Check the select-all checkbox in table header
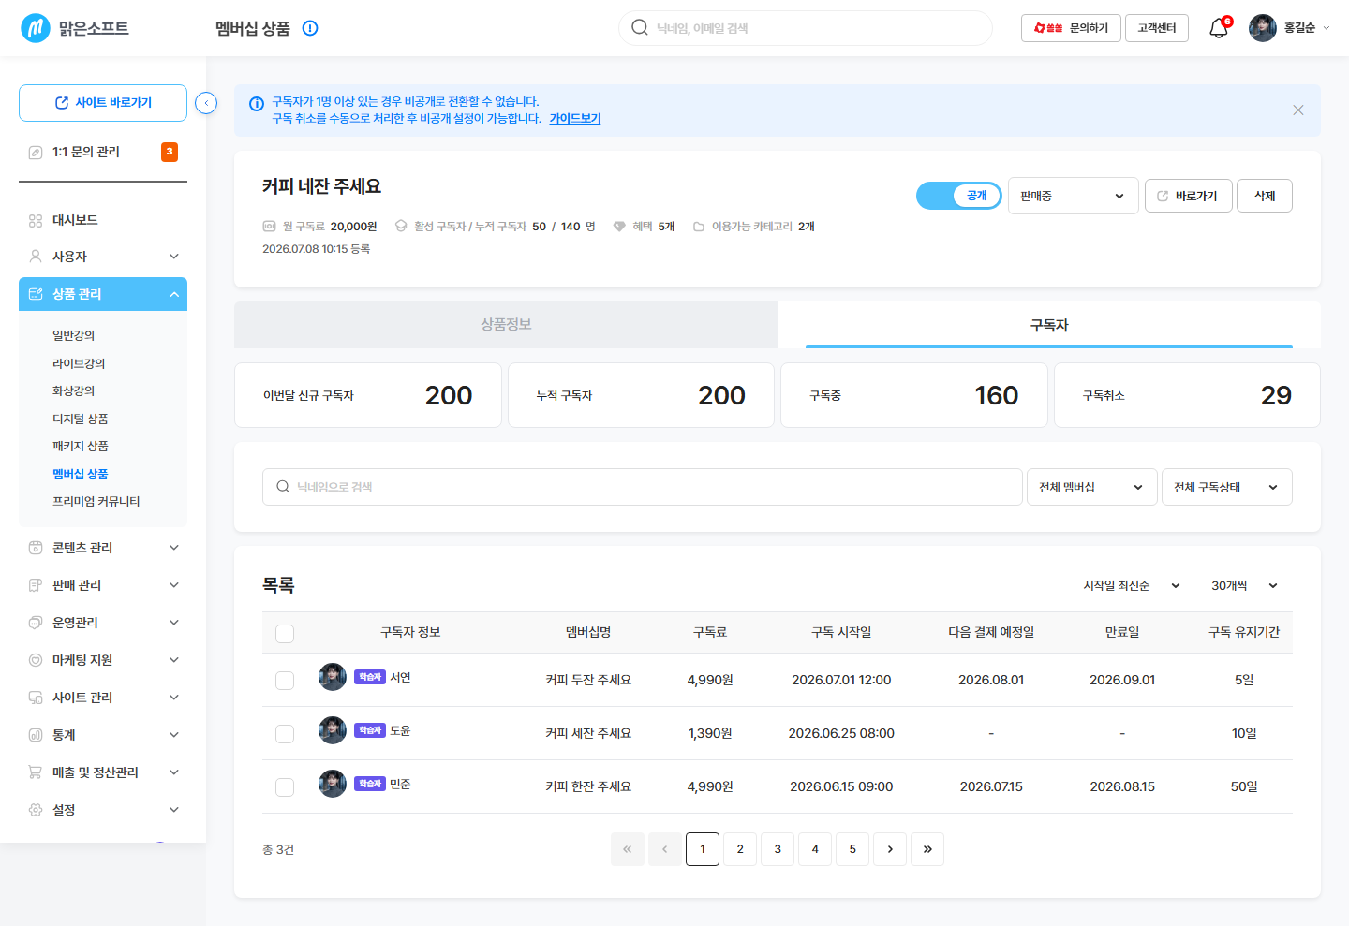The image size is (1349, 926). click(x=285, y=634)
